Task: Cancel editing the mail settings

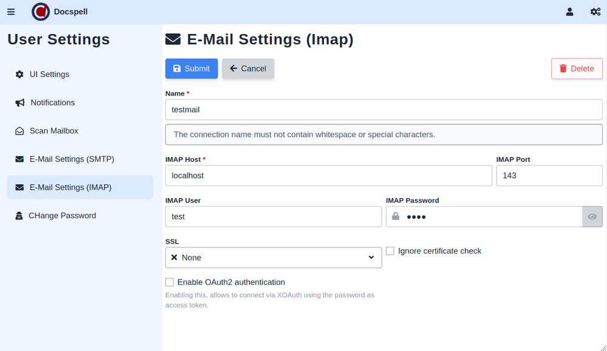Action: (x=248, y=69)
